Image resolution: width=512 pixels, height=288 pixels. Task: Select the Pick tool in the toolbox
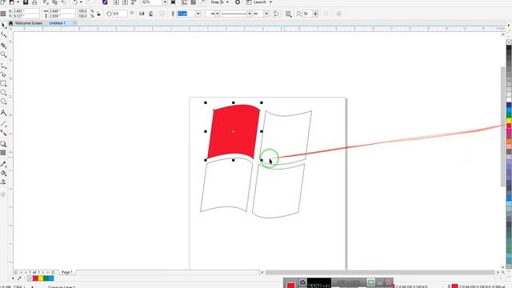pyautogui.click(x=3, y=25)
